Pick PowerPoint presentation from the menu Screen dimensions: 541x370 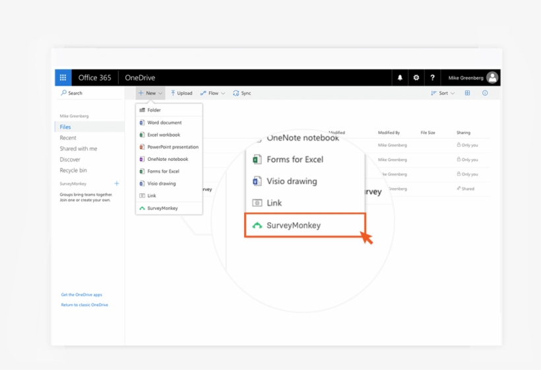click(x=172, y=147)
